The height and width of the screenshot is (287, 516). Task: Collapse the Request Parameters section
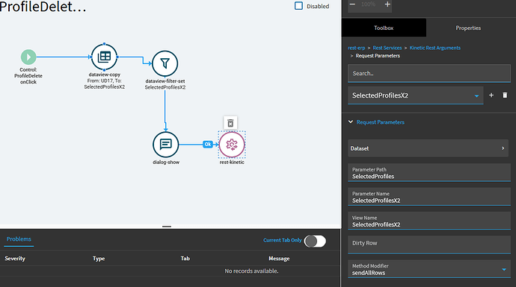pos(376,122)
